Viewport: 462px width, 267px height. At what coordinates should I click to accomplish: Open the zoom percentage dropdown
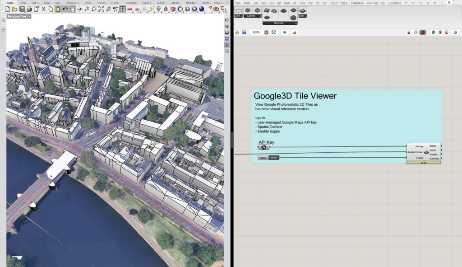(266, 33)
